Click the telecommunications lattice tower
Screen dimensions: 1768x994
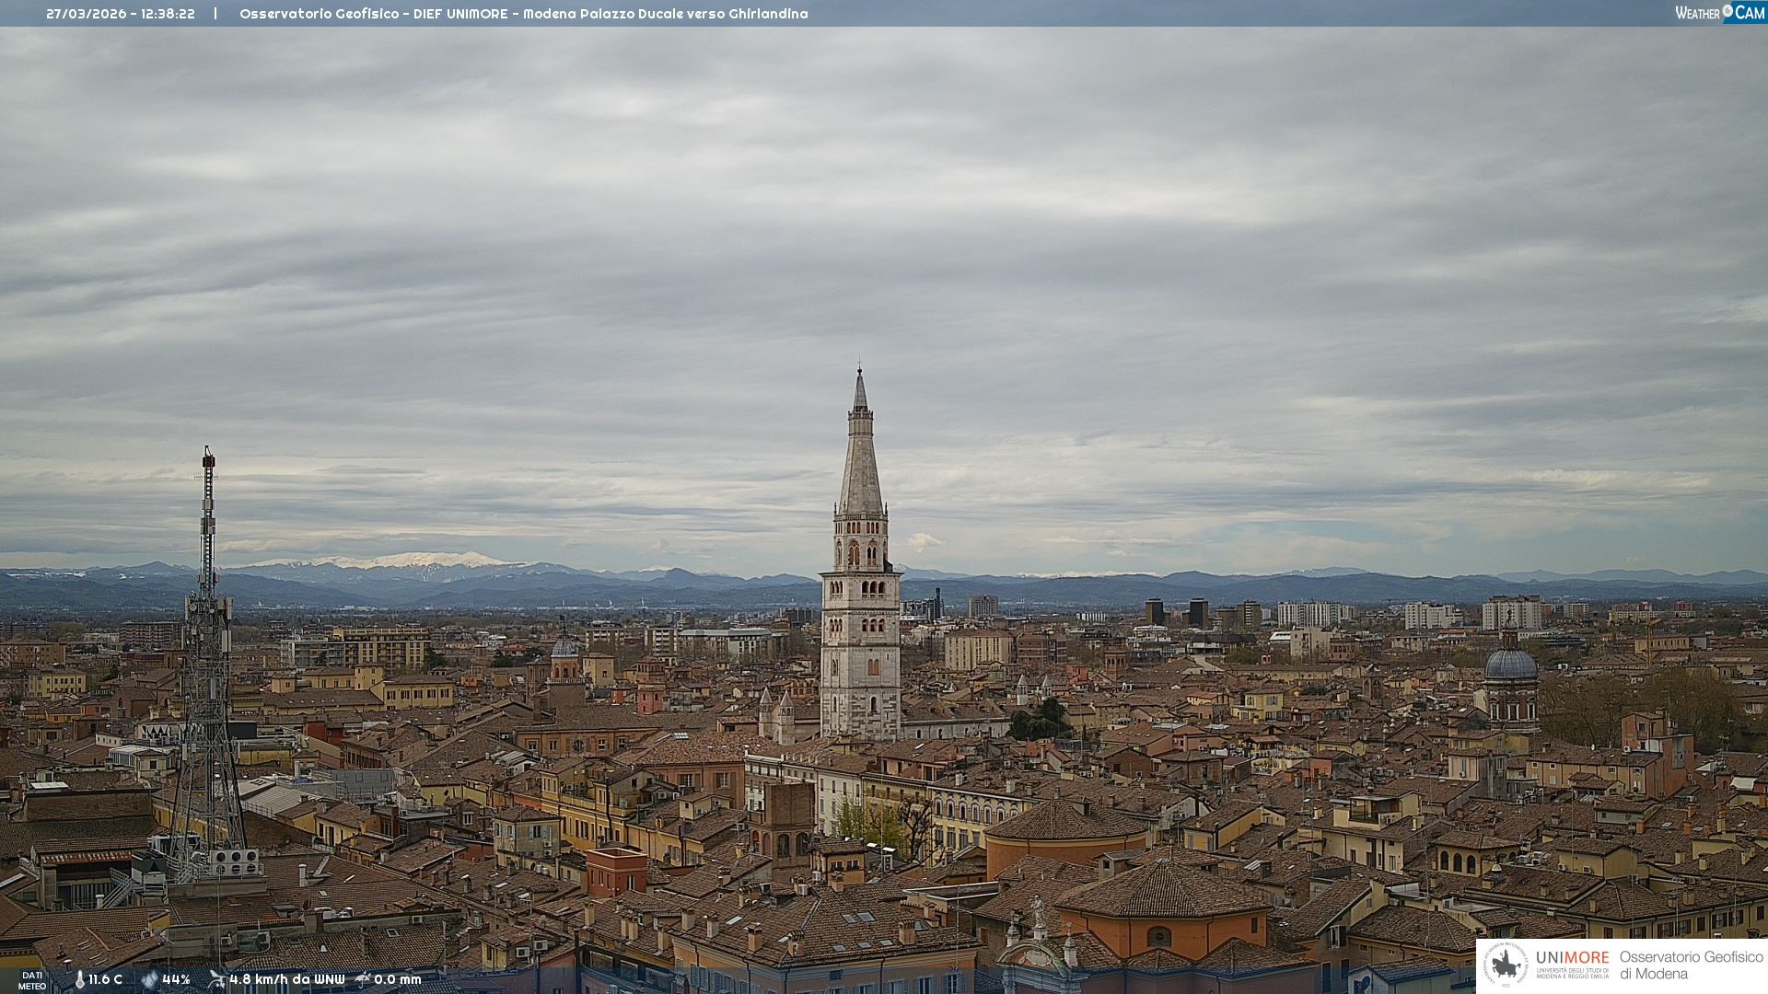coord(207,663)
